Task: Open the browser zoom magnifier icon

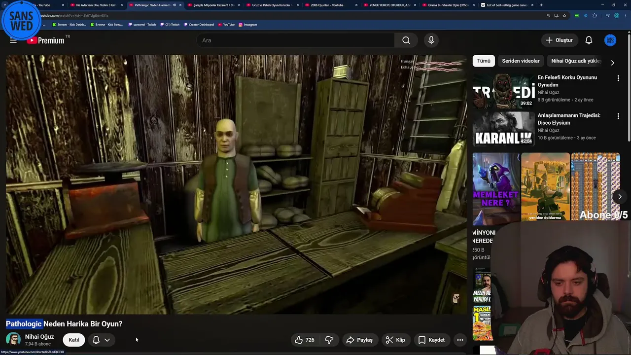Action: pyautogui.click(x=548, y=15)
